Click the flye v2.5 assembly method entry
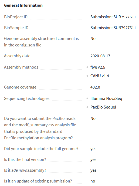139x186 pixels. (98, 67)
